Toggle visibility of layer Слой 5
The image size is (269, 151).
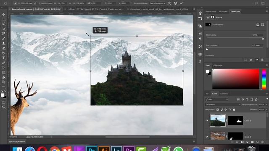coord(207,137)
